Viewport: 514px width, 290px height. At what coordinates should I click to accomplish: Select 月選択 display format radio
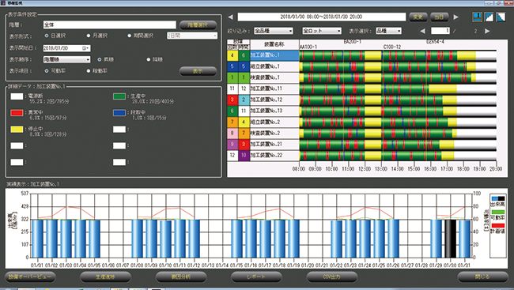click(89, 36)
